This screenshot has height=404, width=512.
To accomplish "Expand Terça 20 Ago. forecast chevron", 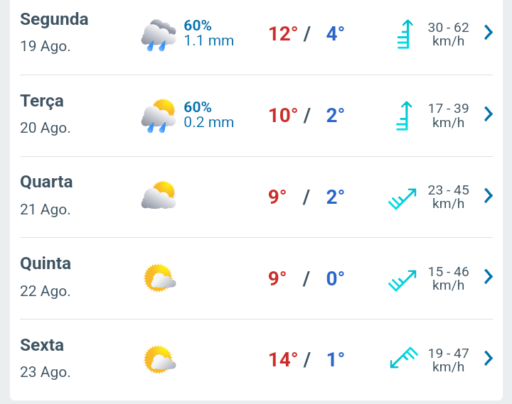I will pyautogui.click(x=489, y=114).
